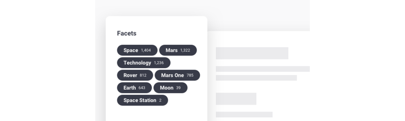
Task: Click the 1,404 count on Space
Action: pyautogui.click(x=146, y=50)
